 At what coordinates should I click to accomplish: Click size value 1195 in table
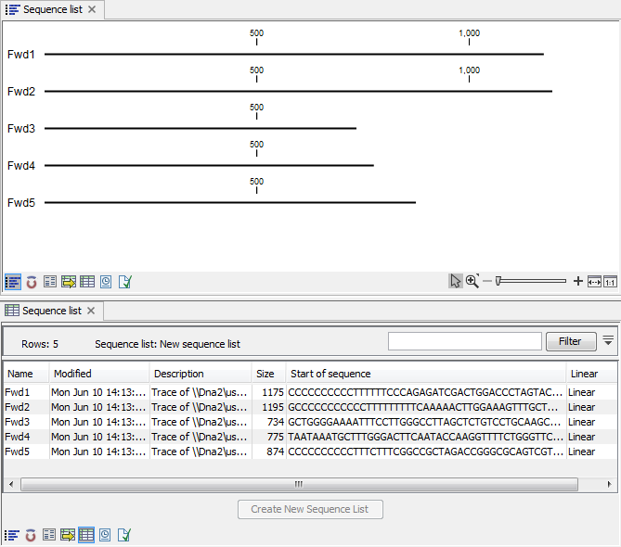(273, 407)
